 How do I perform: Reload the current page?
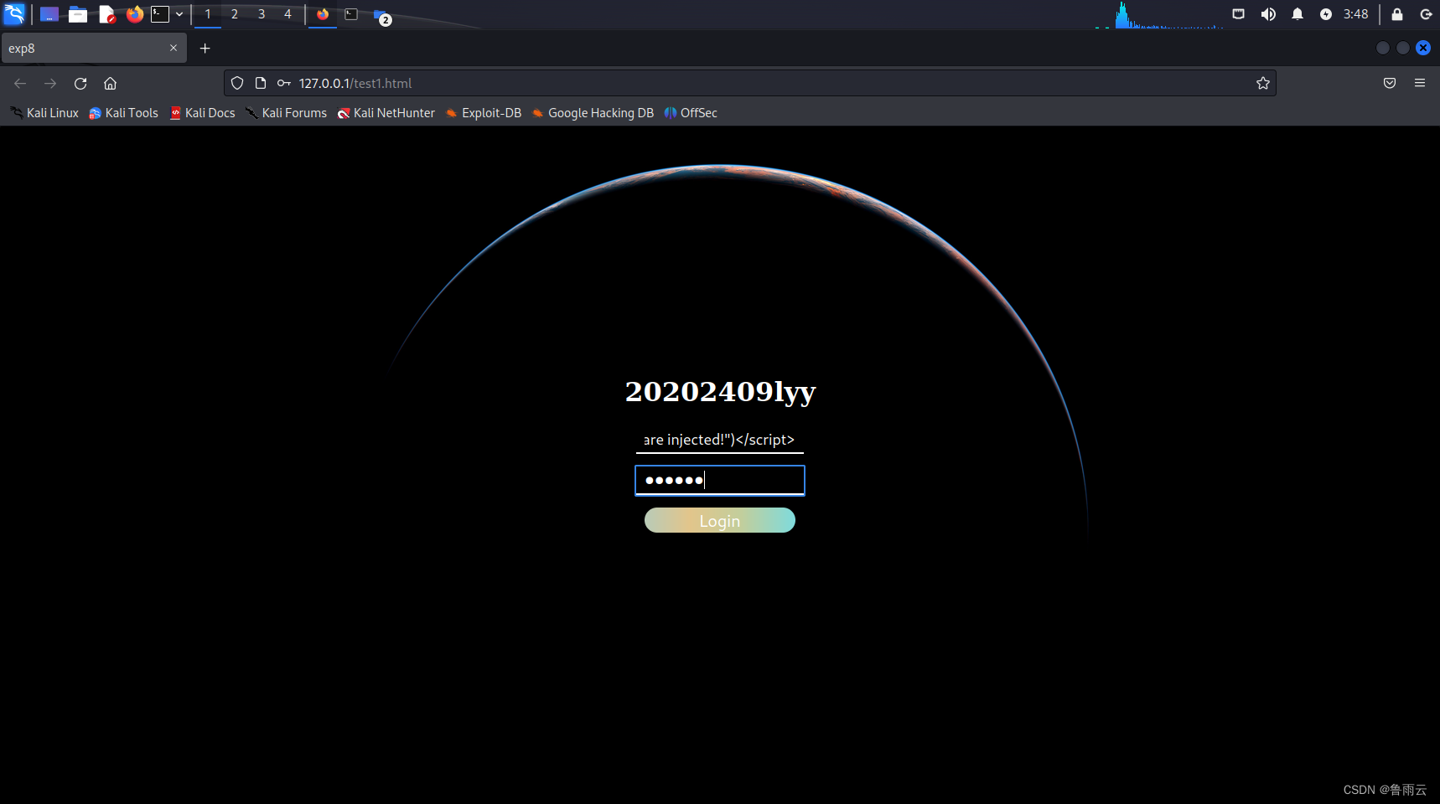pyautogui.click(x=80, y=83)
